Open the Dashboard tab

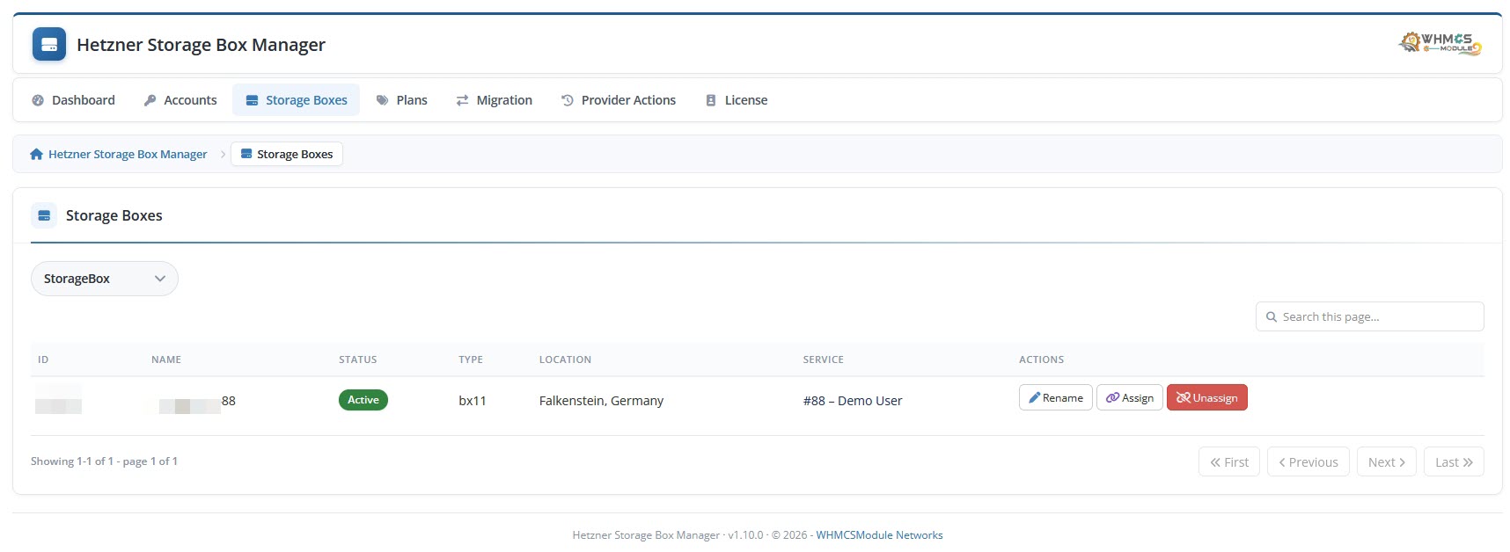click(x=73, y=100)
